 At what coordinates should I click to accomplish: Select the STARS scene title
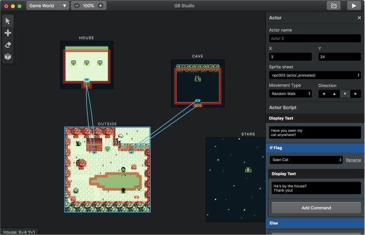(x=248, y=134)
